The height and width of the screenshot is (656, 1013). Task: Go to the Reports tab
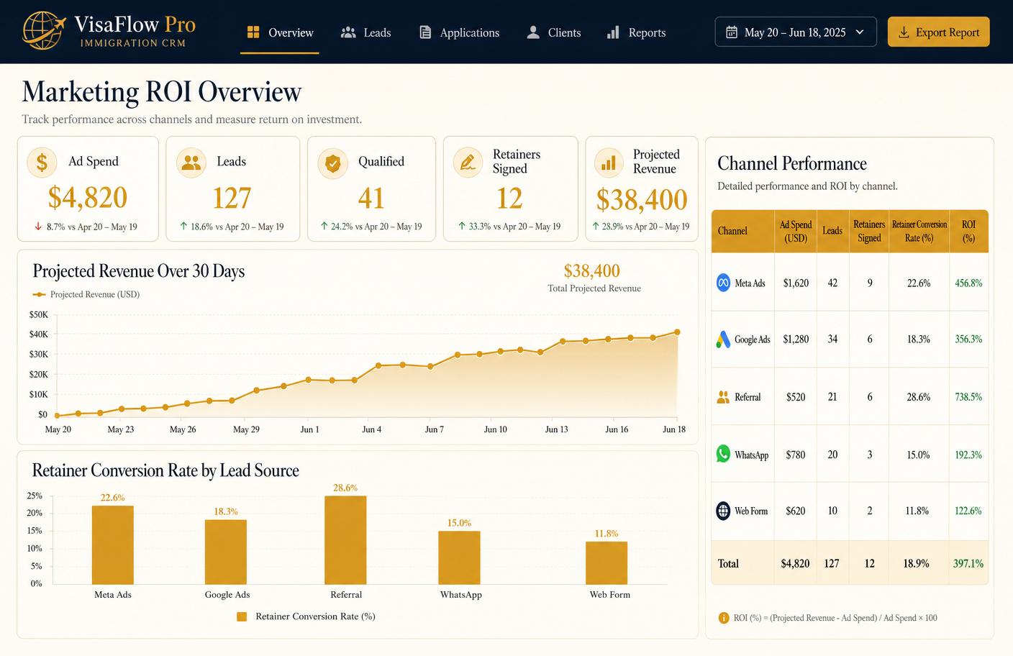tap(637, 32)
